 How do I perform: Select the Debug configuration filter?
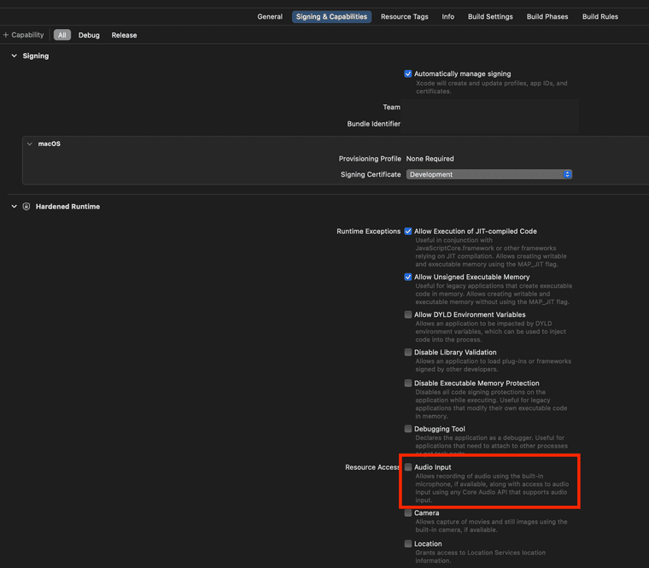89,35
